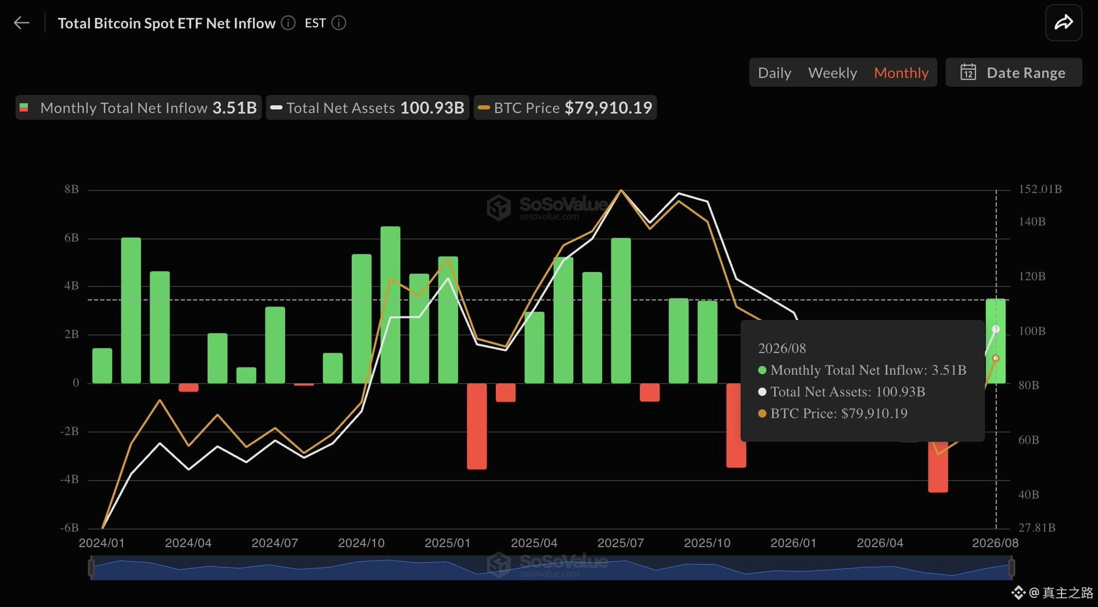Click the 2024/07 x-axis label
The height and width of the screenshot is (607, 1098).
(x=274, y=543)
